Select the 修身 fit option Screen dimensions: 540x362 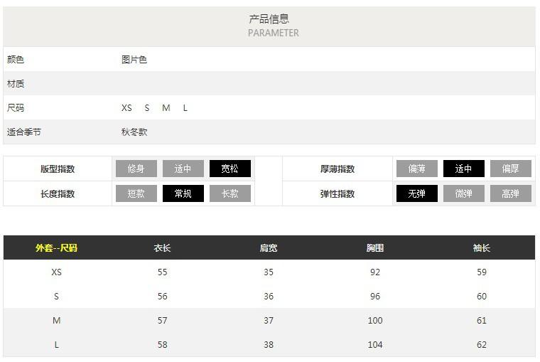[x=136, y=169]
